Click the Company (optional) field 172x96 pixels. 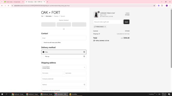click(x=64, y=79)
